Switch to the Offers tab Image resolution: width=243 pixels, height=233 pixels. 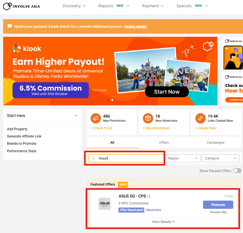coord(164,142)
